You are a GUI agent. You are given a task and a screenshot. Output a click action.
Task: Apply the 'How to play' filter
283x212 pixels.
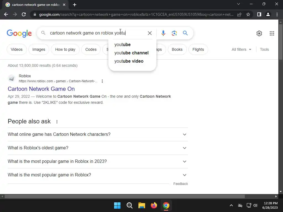click(65, 49)
